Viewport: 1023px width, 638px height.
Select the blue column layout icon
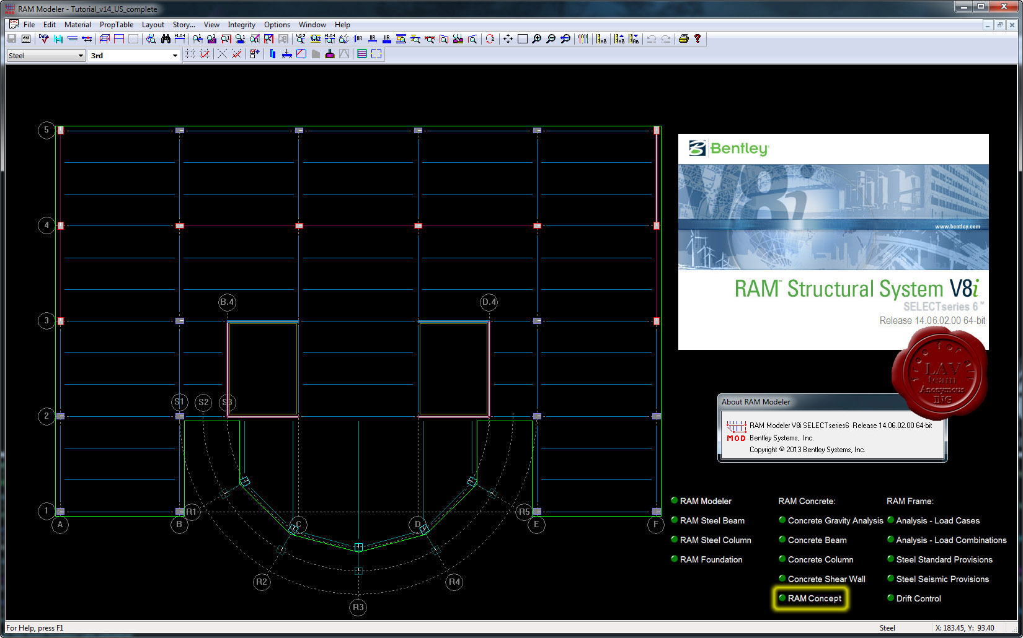click(x=273, y=54)
